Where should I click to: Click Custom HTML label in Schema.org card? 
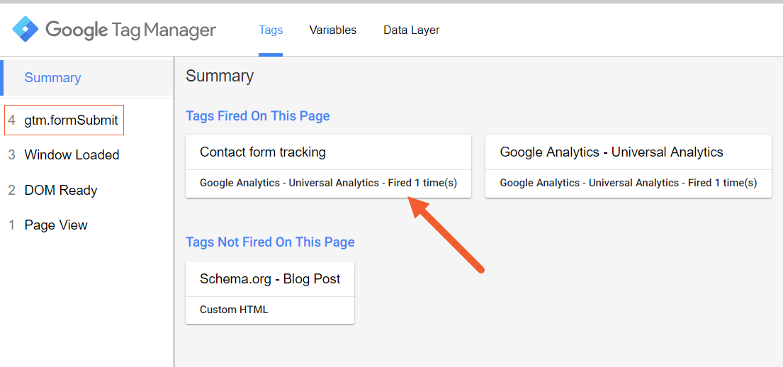tap(234, 310)
